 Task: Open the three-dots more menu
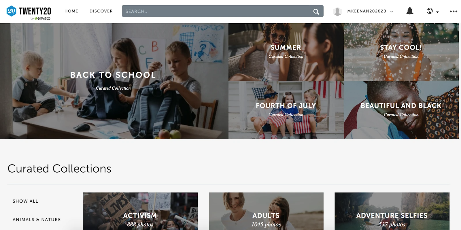pyautogui.click(x=454, y=11)
